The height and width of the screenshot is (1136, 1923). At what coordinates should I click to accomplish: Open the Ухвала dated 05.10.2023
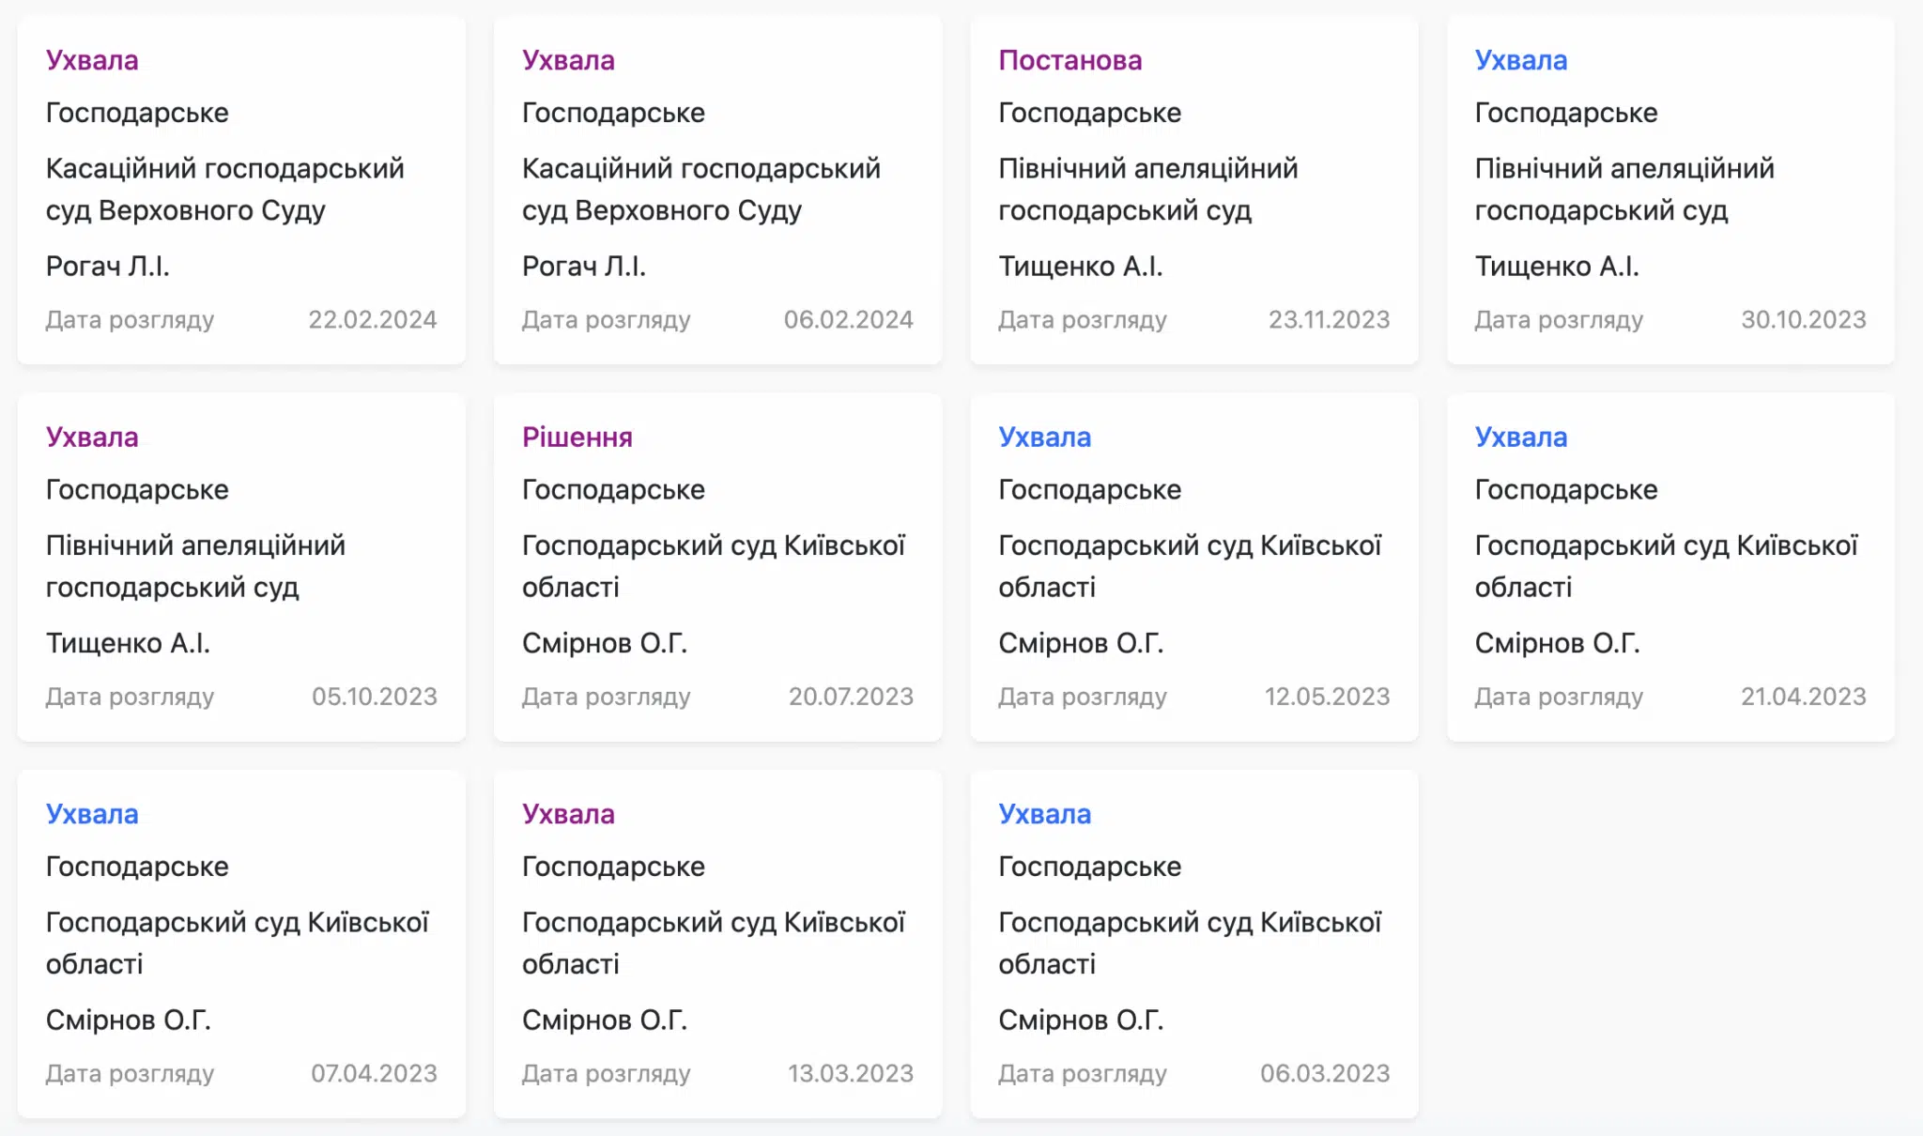click(x=92, y=438)
